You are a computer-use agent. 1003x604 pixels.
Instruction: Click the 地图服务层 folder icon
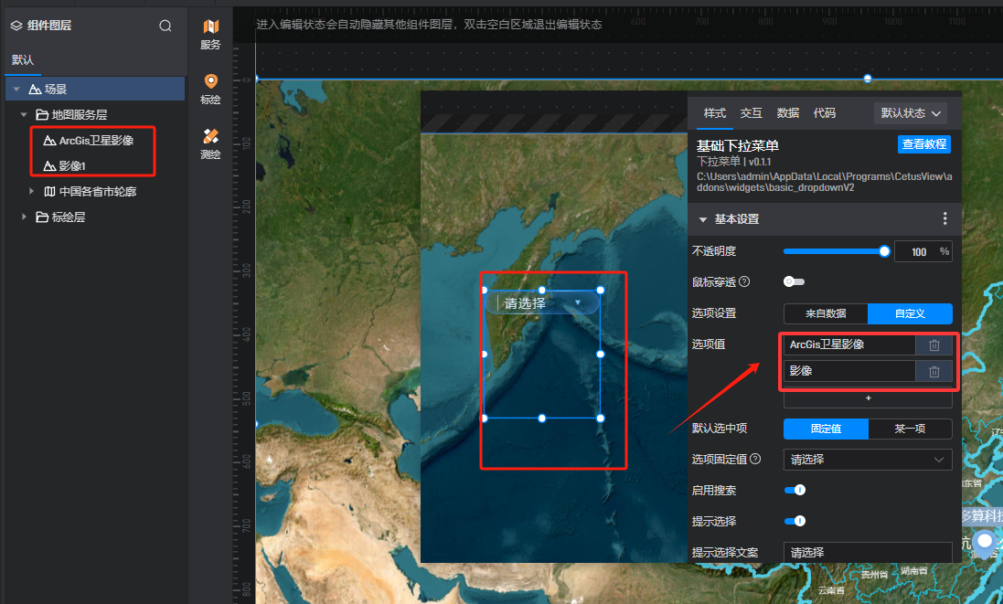[x=42, y=114]
